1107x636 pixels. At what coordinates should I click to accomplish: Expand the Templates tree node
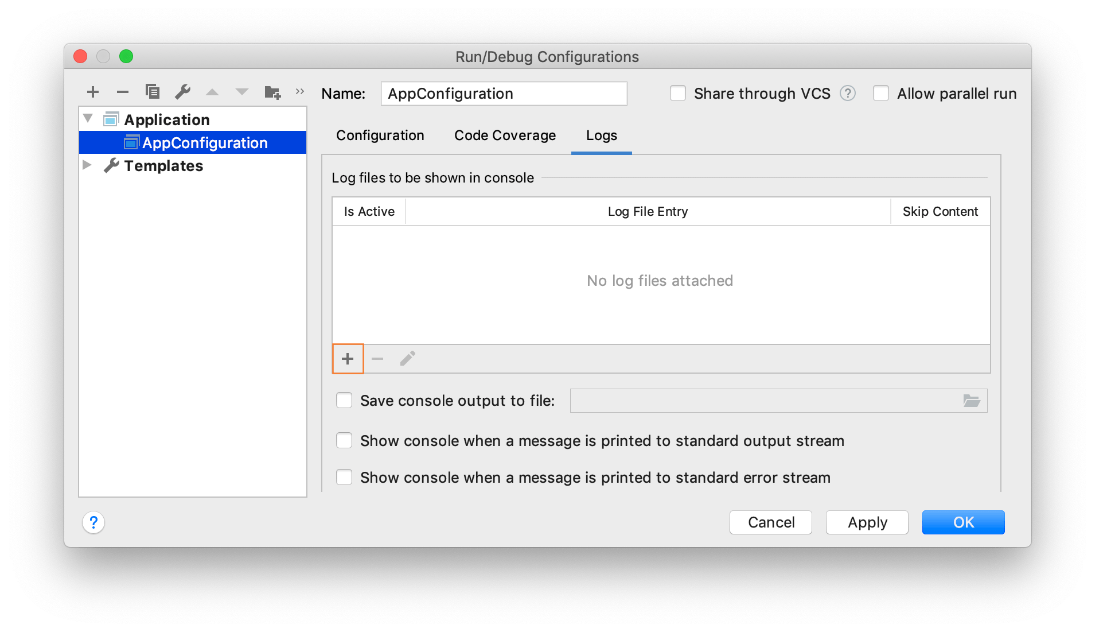(87, 165)
